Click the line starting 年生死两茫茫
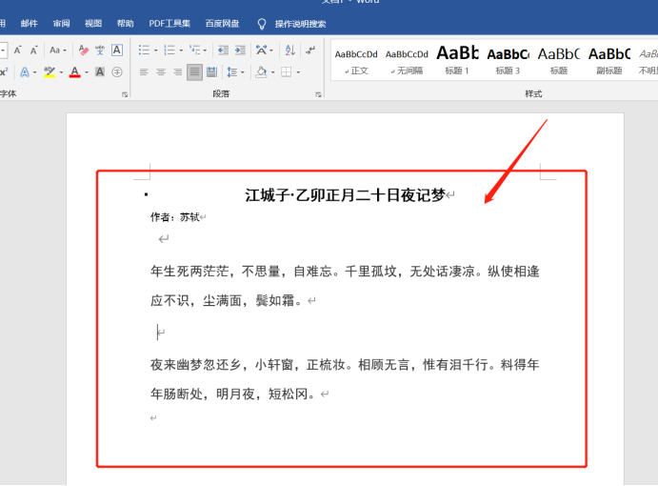 click(x=345, y=272)
